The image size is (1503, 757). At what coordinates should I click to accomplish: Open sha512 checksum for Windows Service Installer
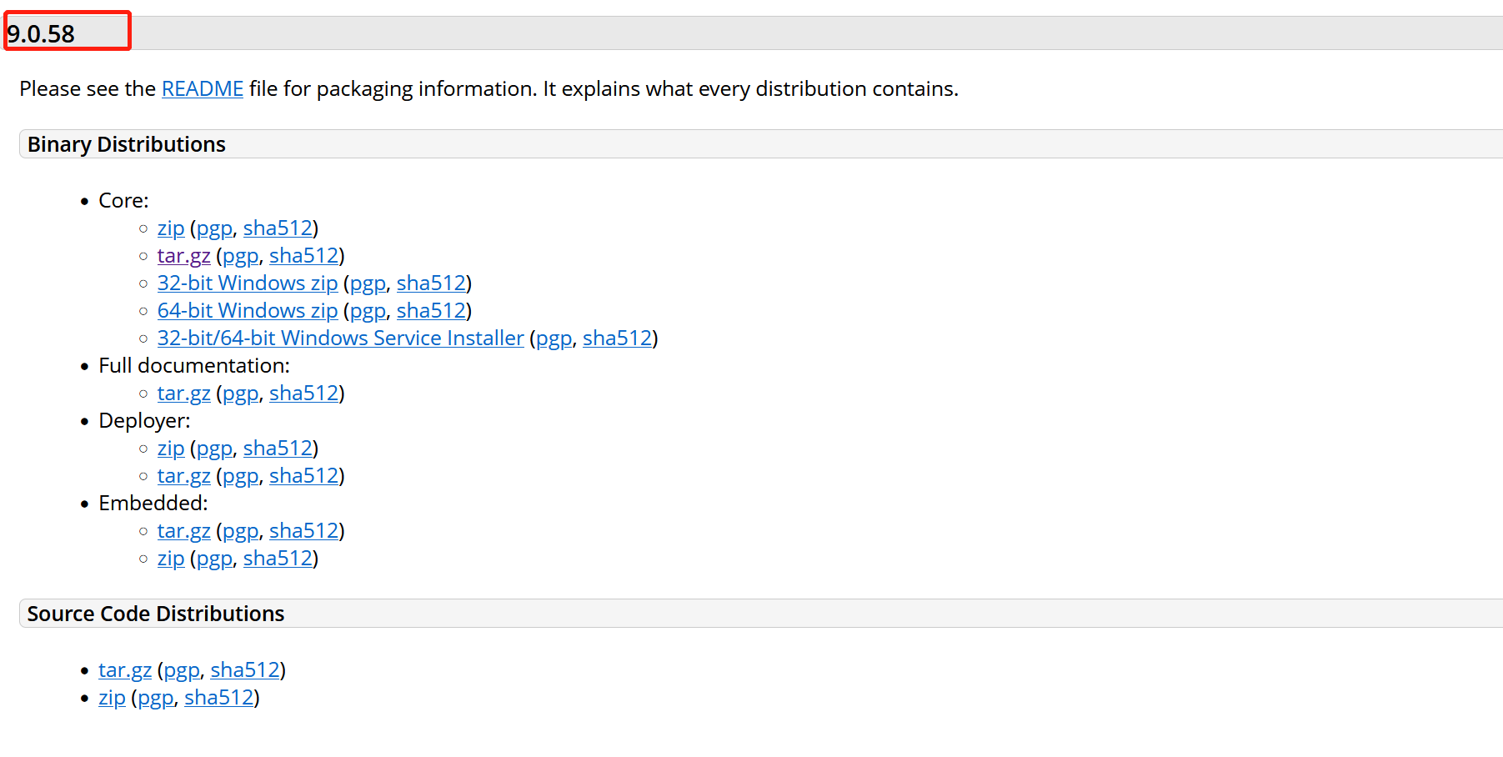pyautogui.click(x=617, y=338)
